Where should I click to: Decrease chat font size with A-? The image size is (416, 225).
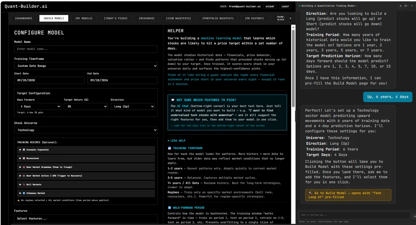401,6
